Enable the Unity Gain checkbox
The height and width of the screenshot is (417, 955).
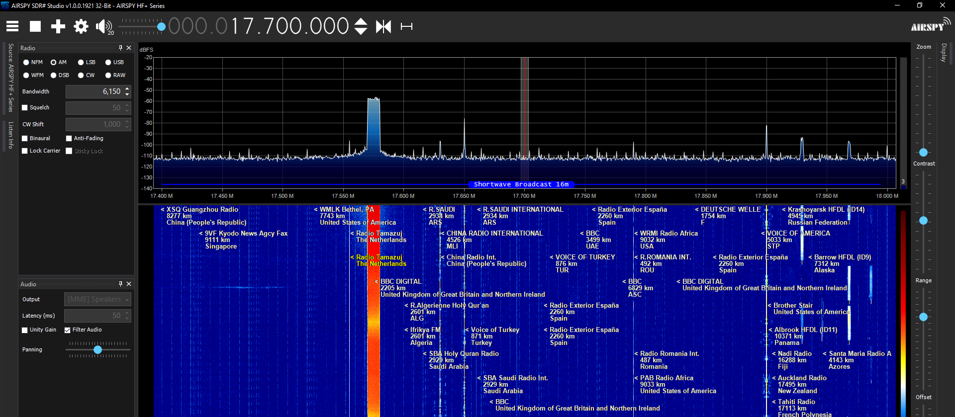[x=25, y=330]
